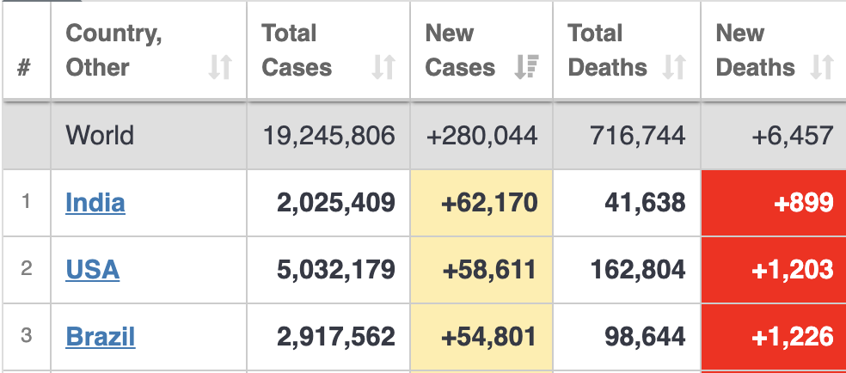Click the World row label
846x373 pixels.
100,135
